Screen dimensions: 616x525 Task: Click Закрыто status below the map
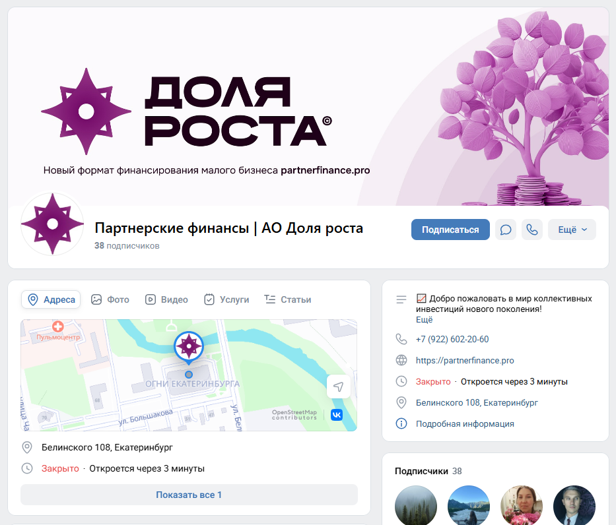[x=60, y=468]
